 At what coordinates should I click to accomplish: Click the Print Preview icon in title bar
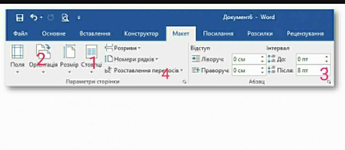pyautogui.click(x=65, y=18)
